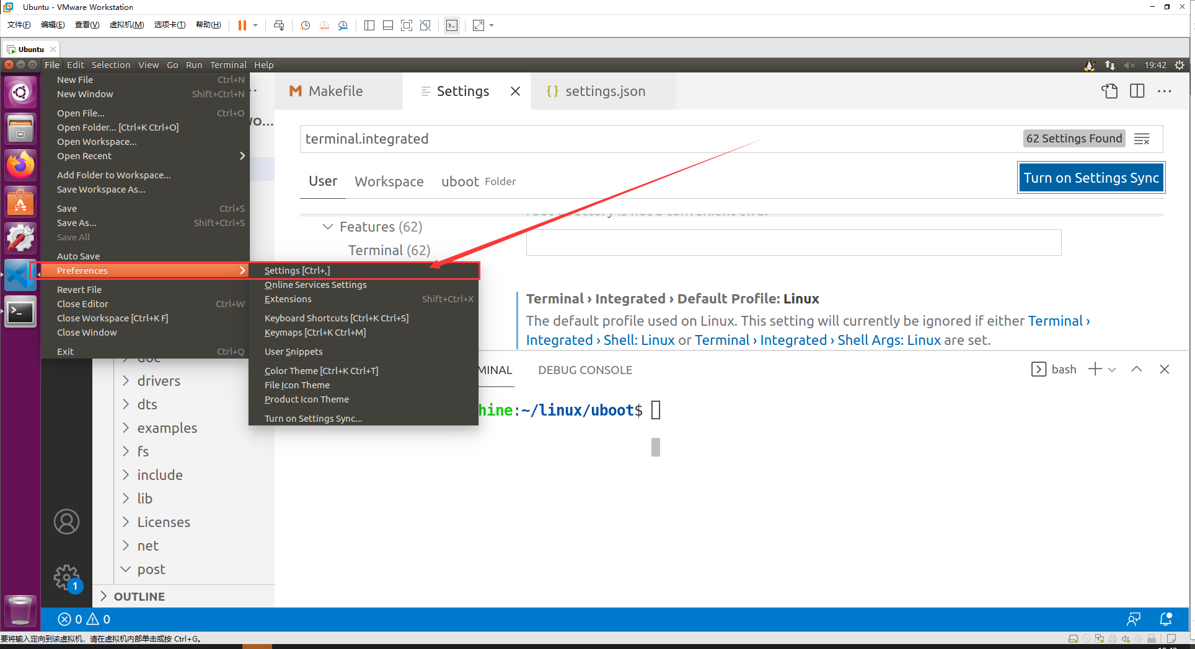The image size is (1195, 649).
Task: Split the editor using split icon
Action: (1137, 91)
